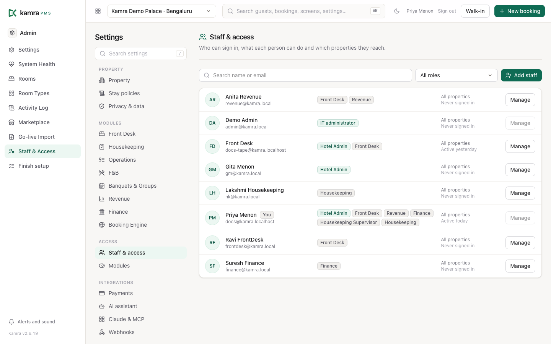Image resolution: width=551 pixels, height=344 pixels.
Task: Open the property selector dropdown
Action: coord(161,11)
